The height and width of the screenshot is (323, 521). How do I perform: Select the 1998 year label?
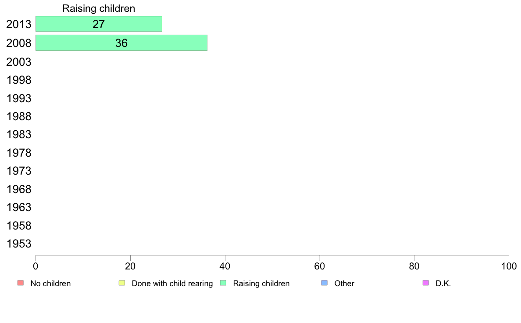pos(19,80)
